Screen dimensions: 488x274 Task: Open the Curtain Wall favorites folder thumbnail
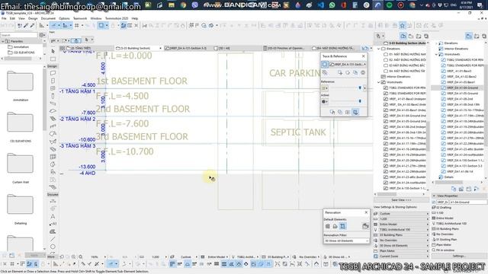click(x=21, y=164)
